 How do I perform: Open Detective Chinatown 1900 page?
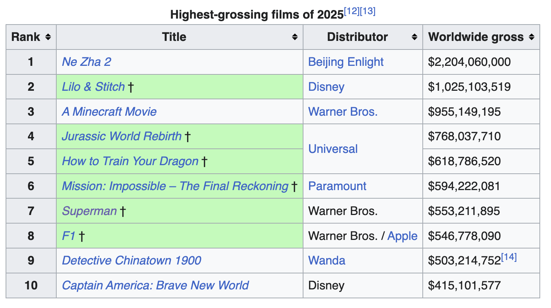pos(131,260)
